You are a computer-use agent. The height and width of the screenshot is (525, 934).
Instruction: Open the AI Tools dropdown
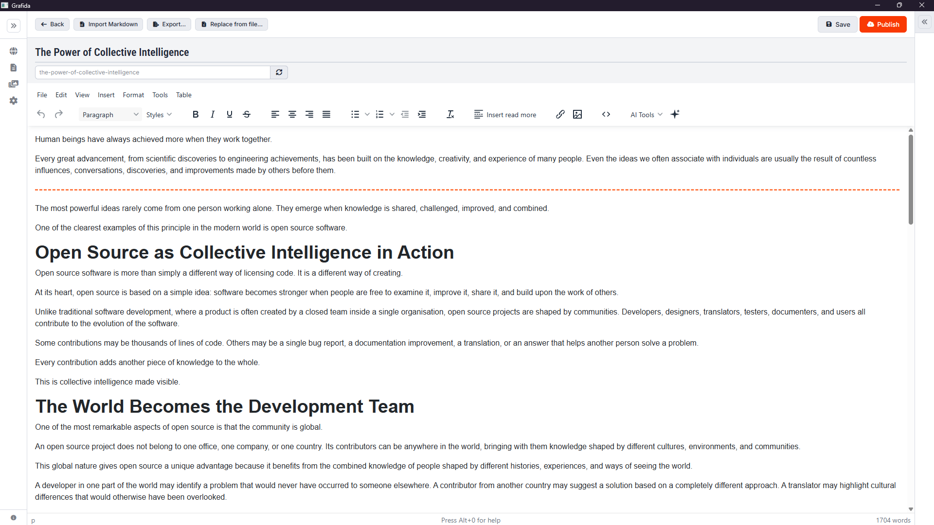[x=646, y=115]
